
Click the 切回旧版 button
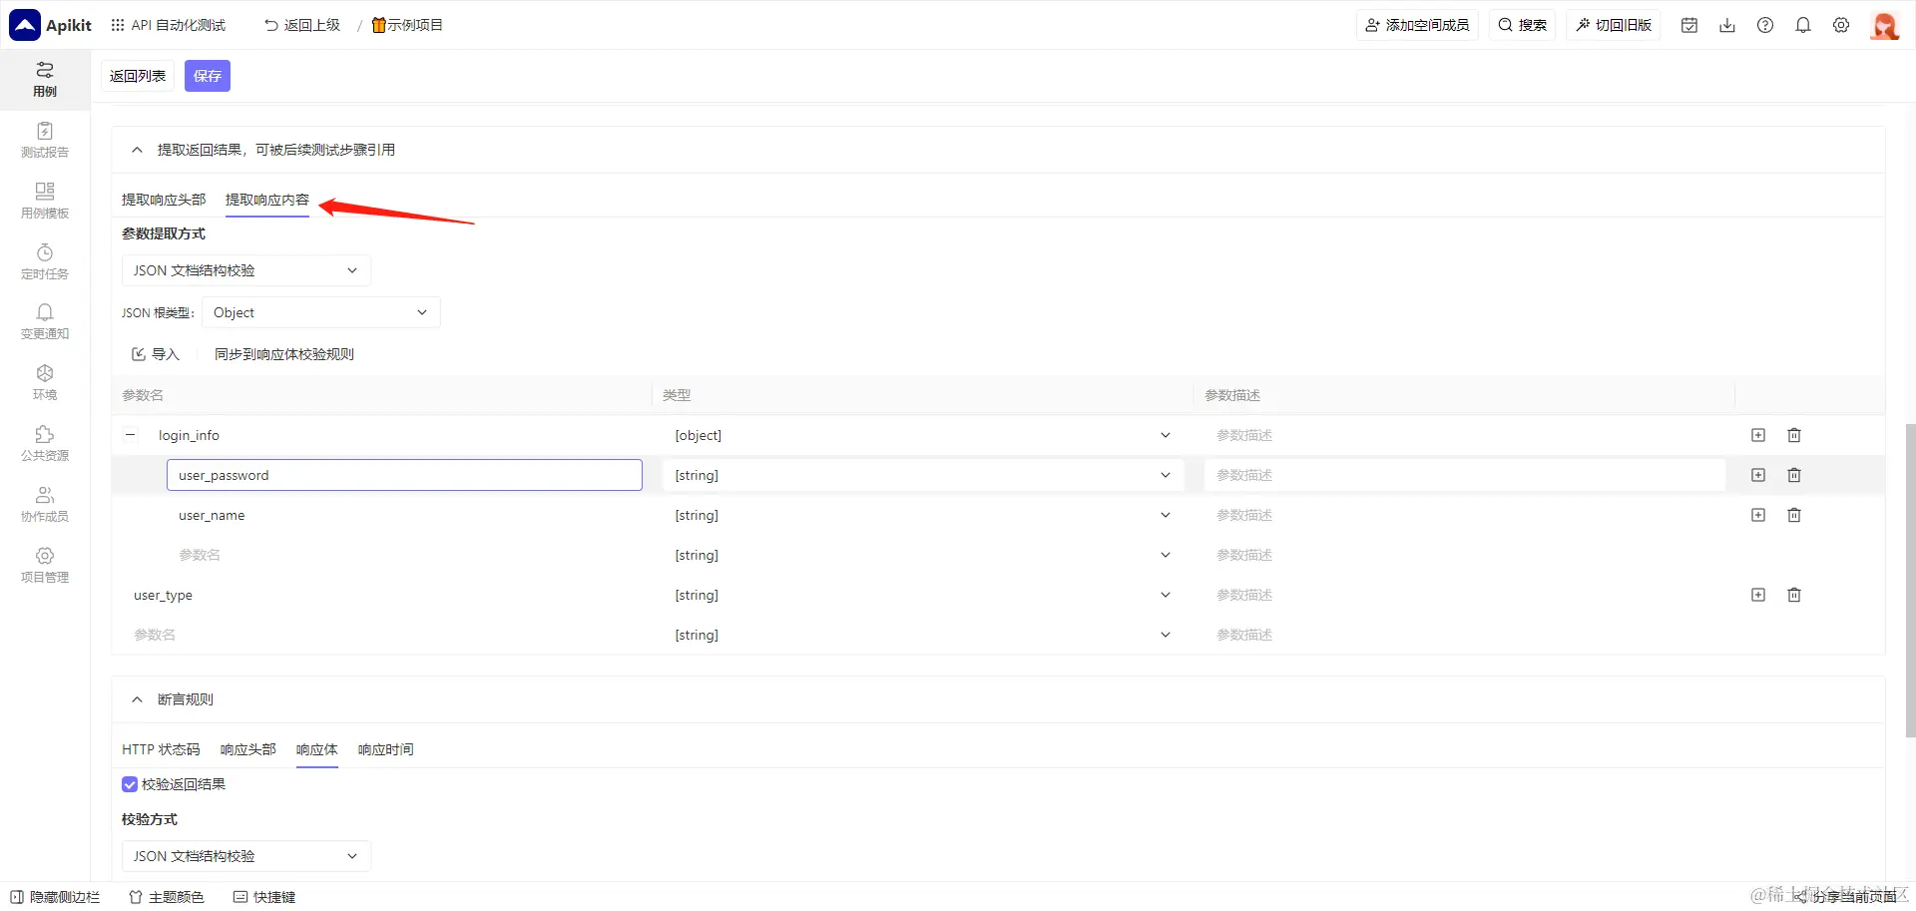point(1614,25)
